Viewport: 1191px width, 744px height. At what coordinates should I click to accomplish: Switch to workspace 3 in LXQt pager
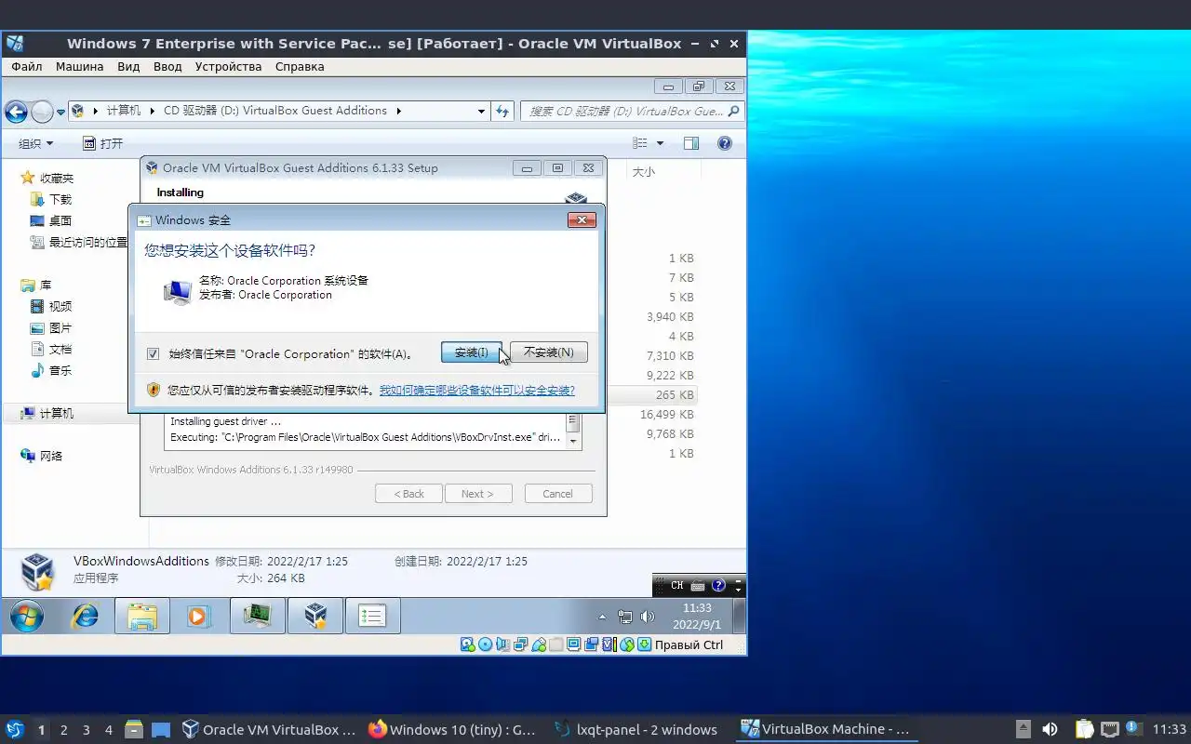86,730
